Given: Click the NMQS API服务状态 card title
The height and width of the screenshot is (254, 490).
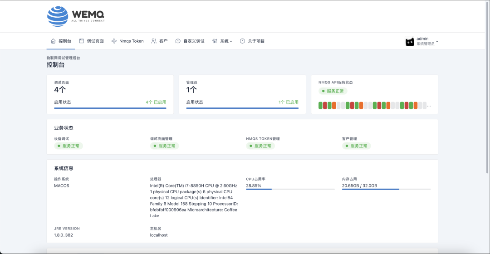Looking at the screenshot, I should coord(336,83).
